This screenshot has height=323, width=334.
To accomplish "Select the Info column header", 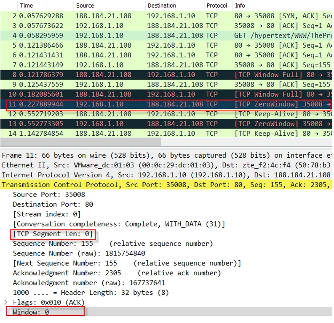I will [240, 5].
